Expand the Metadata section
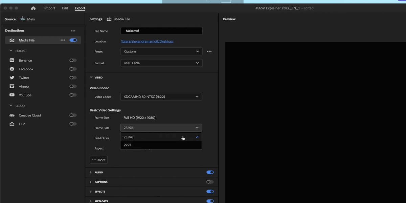This screenshot has height=203, width=406. pos(91,201)
